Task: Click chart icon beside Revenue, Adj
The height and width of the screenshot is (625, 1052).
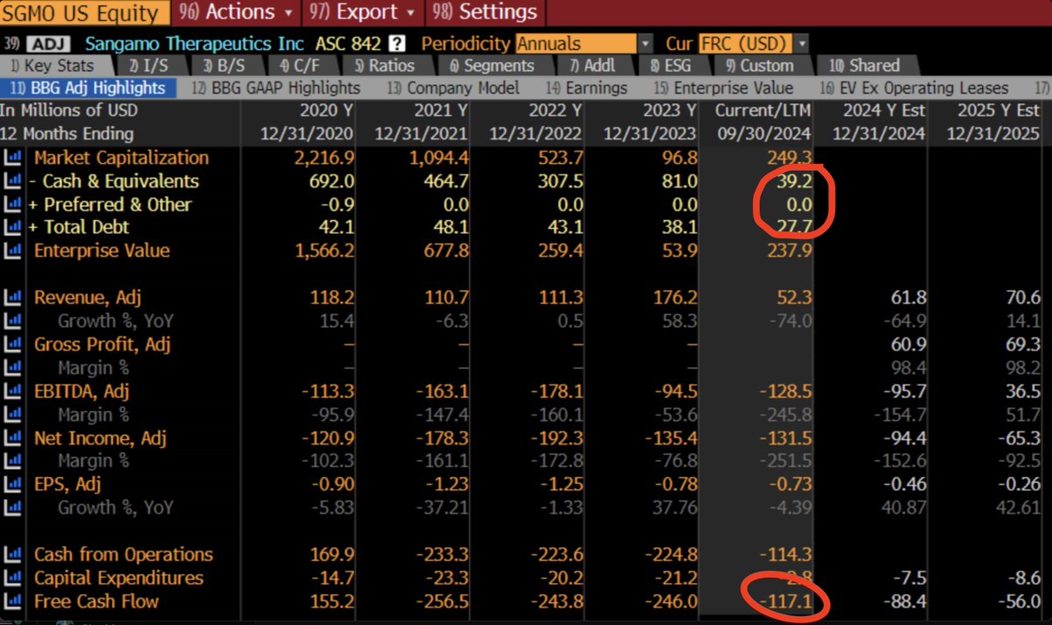Action: coord(13,298)
